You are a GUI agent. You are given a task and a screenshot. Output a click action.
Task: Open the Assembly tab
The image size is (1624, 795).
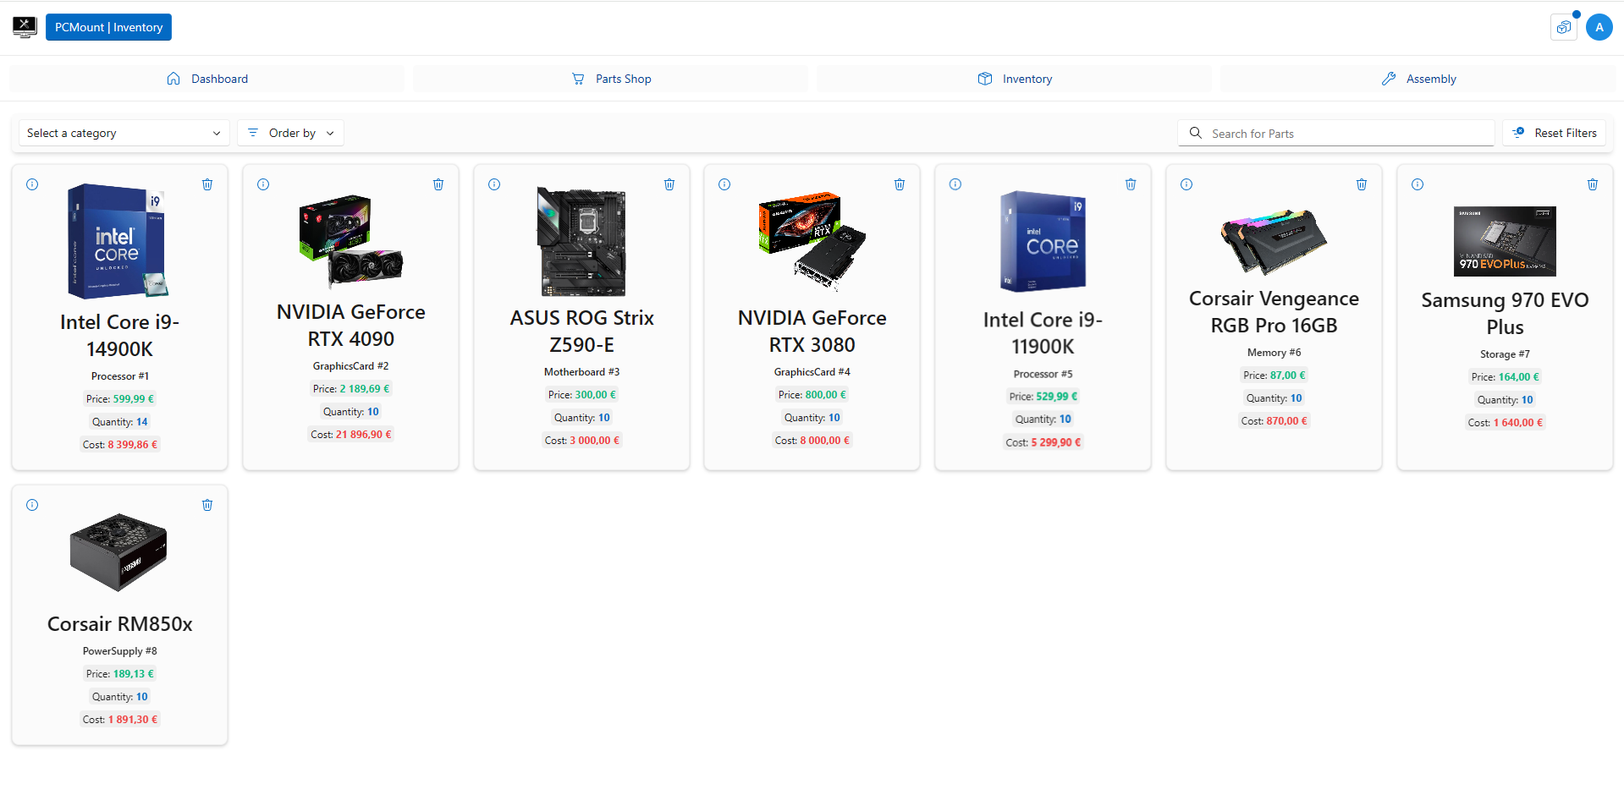pyautogui.click(x=1418, y=79)
